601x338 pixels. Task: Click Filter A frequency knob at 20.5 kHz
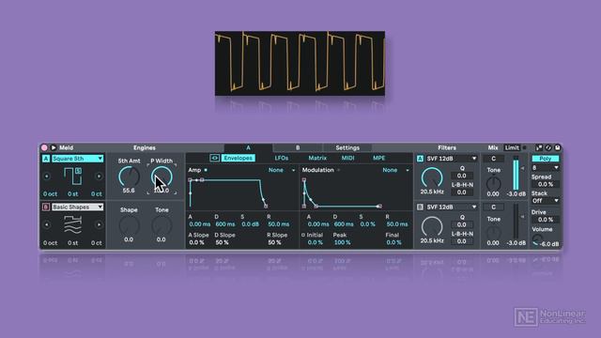click(x=432, y=177)
